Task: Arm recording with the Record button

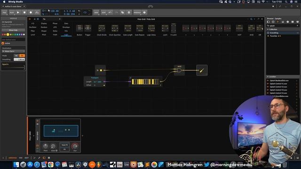Action: click(31, 13)
